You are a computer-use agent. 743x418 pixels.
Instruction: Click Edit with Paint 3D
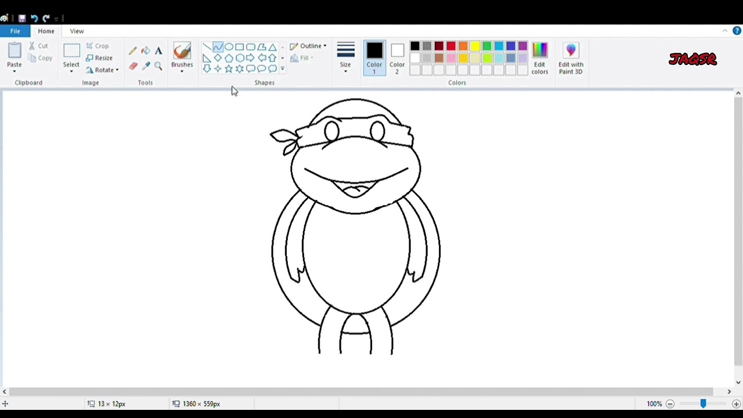571,58
